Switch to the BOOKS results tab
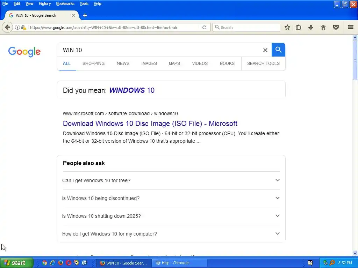The width and height of the screenshot is (358, 268). click(x=227, y=64)
